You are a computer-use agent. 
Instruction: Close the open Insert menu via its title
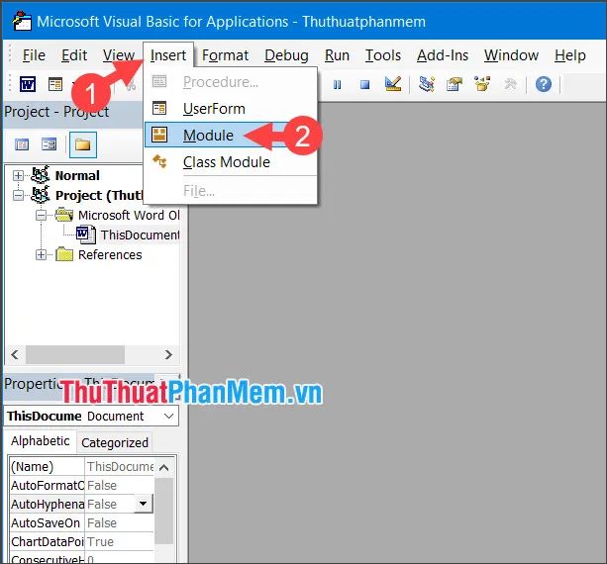pos(168,55)
